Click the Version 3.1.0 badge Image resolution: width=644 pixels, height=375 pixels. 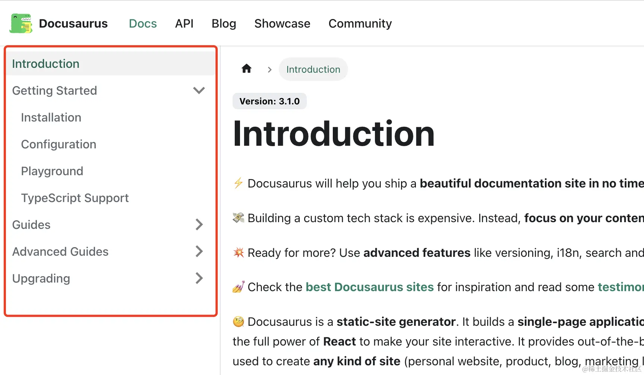click(269, 101)
